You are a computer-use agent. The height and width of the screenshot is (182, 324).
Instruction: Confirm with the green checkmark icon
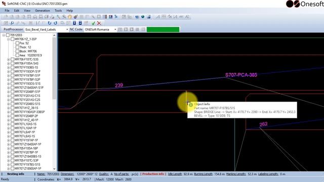93,23
